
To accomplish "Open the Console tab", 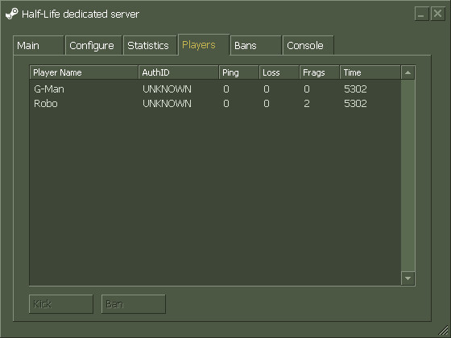I will pyautogui.click(x=308, y=45).
